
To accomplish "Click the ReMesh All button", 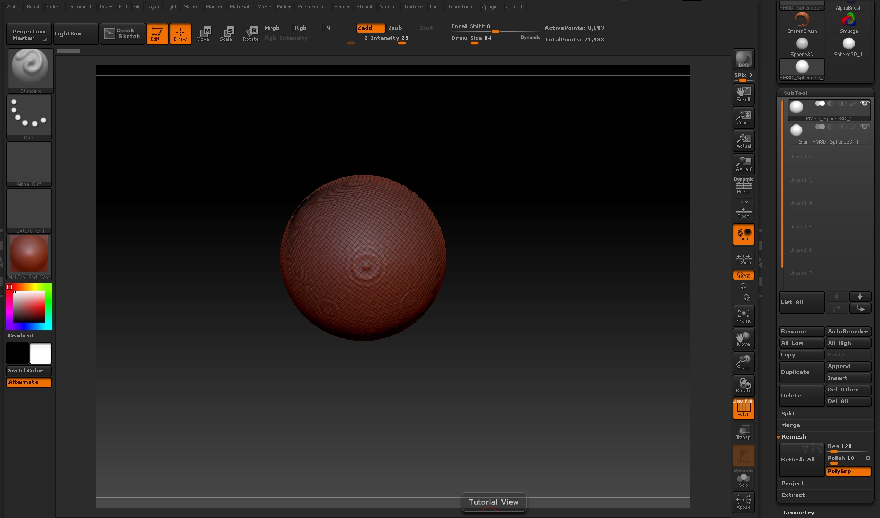I will (x=802, y=459).
